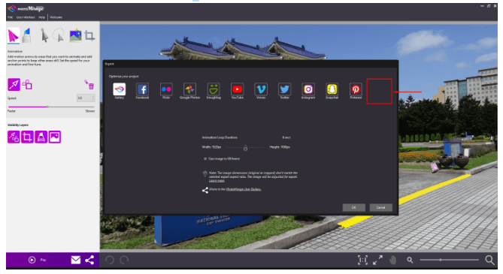Toggle Size image to fill frame checkbox
Image resolution: width=503 pixels, height=274 pixels.
click(x=205, y=158)
